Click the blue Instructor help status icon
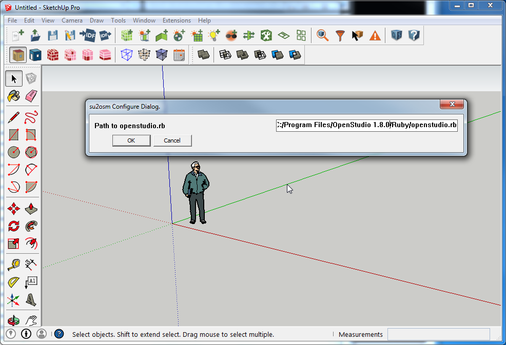This screenshot has width=506, height=345. pos(59,334)
